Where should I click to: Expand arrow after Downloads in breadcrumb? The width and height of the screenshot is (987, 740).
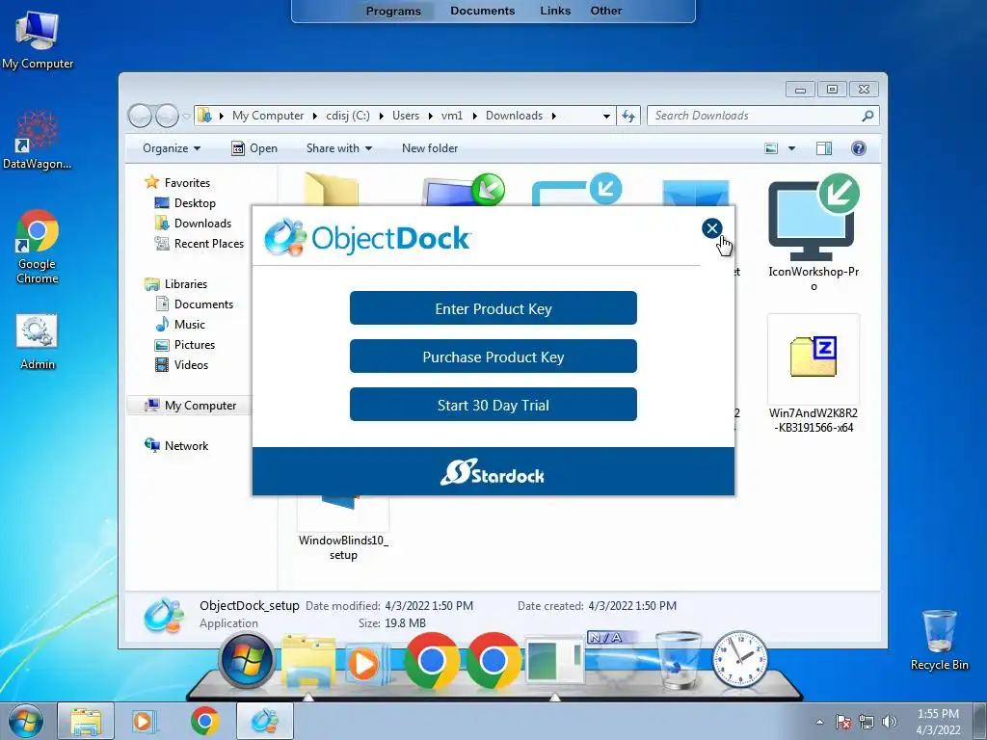(x=554, y=116)
